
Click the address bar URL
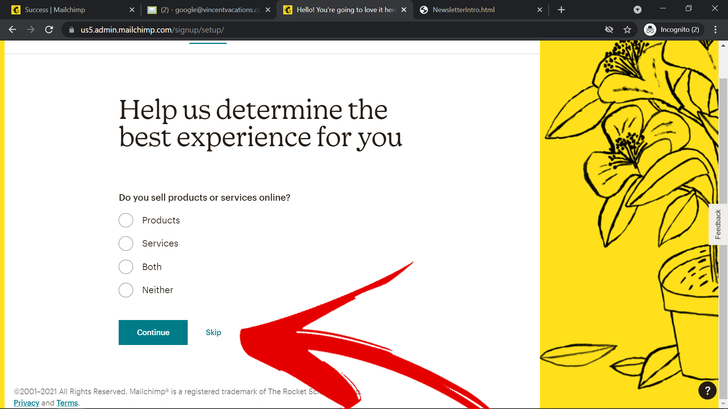click(152, 30)
